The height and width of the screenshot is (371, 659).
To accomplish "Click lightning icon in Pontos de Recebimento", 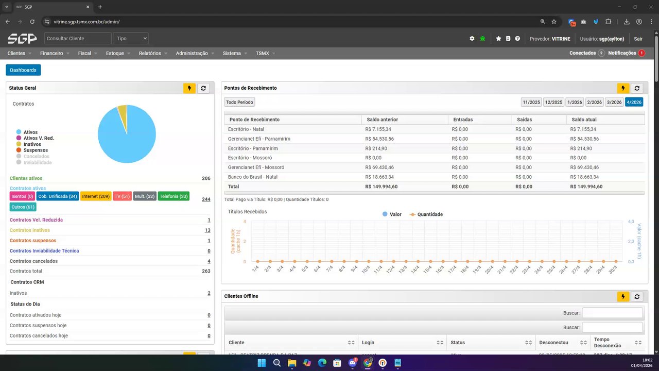I will click(623, 88).
